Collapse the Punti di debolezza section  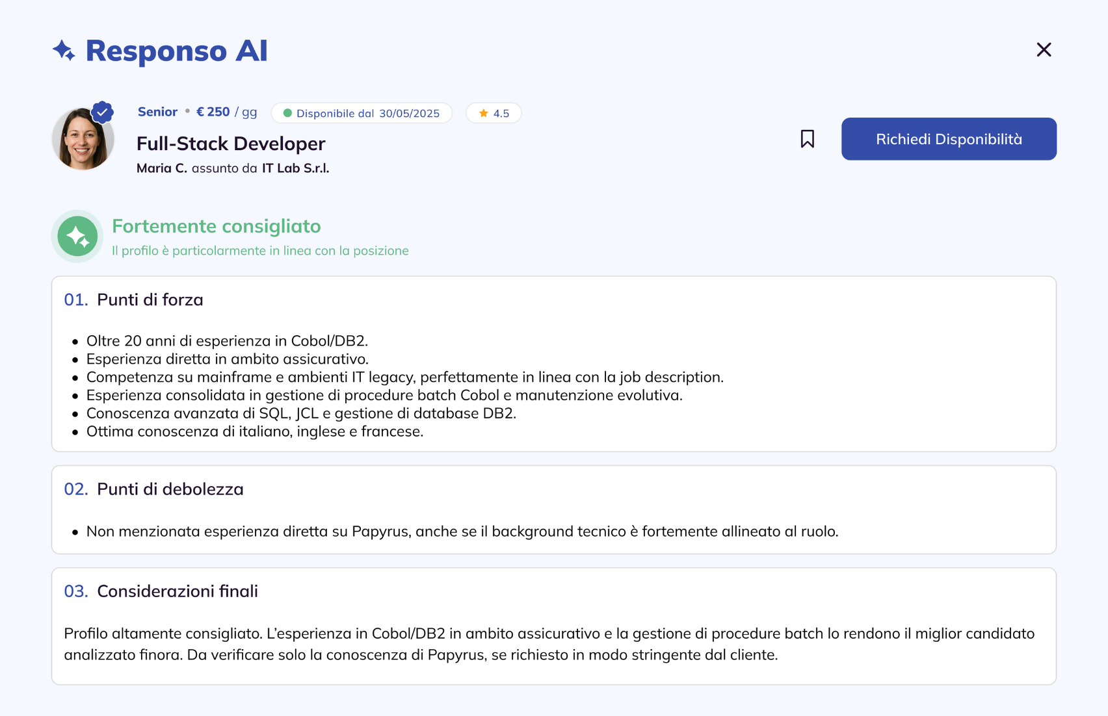click(170, 489)
